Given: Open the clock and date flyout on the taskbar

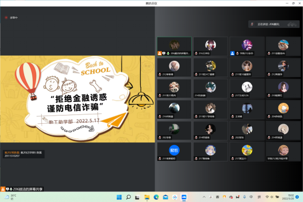Looking at the screenshot, I should click(x=288, y=197).
